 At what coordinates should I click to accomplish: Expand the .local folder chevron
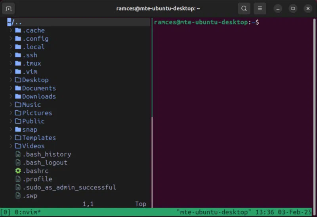[11, 47]
